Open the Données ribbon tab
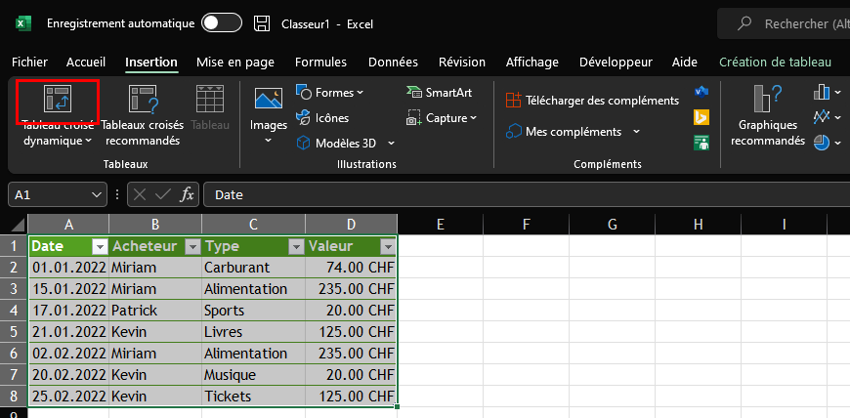 pos(393,62)
